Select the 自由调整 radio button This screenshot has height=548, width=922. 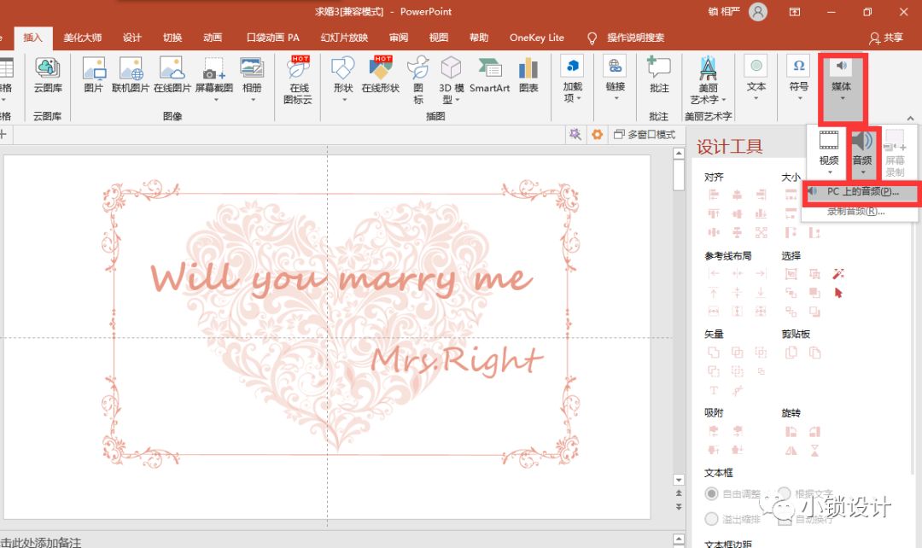tap(711, 494)
